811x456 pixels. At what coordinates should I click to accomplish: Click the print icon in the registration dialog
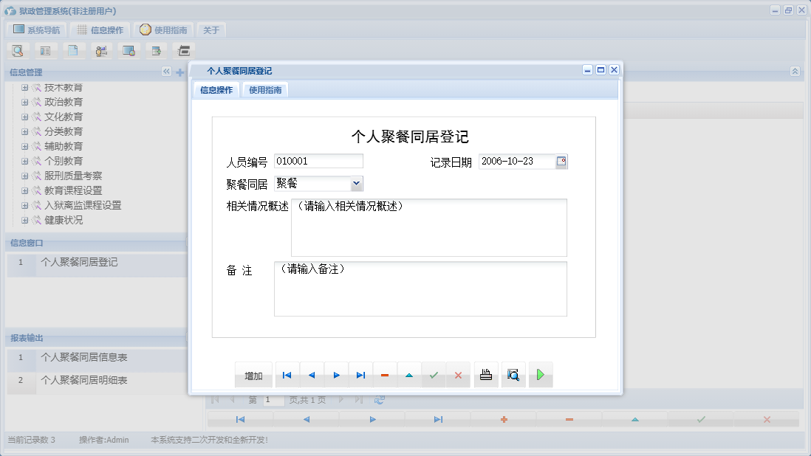[x=485, y=374]
